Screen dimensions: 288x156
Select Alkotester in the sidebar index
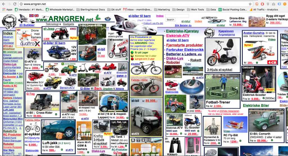(x=8, y=43)
